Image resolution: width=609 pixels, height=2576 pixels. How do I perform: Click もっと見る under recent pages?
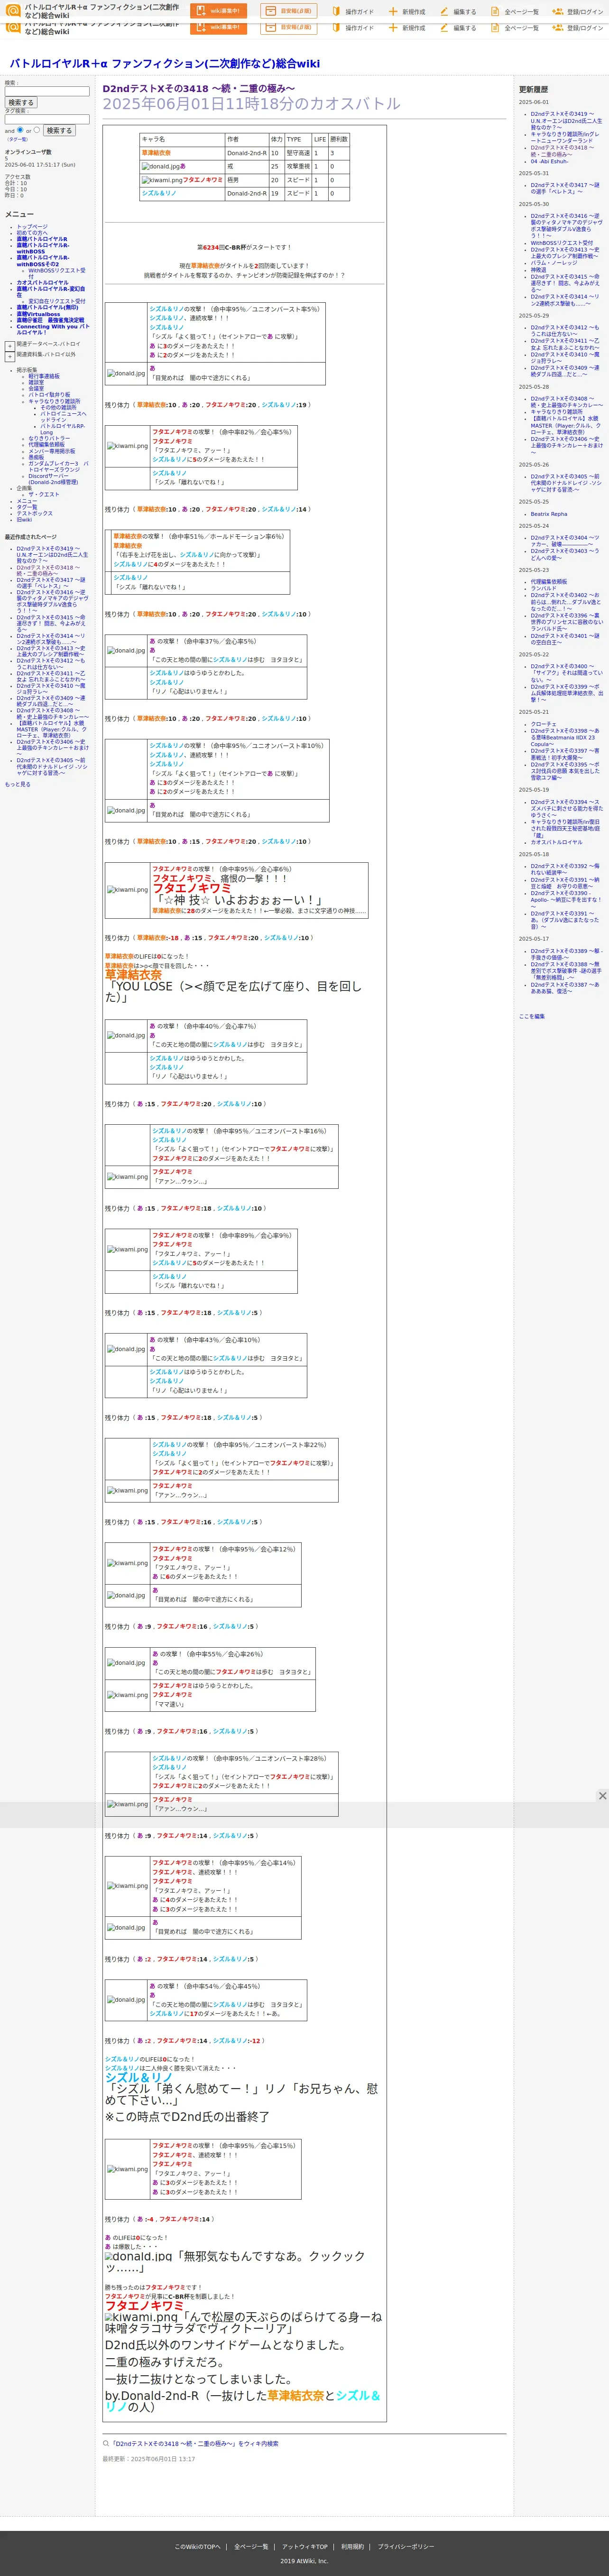coord(17,784)
